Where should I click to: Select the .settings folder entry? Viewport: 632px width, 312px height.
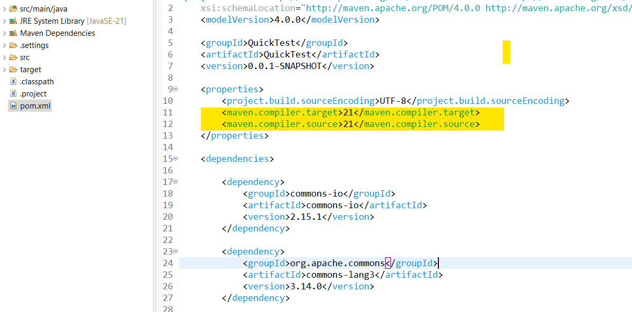coord(34,45)
